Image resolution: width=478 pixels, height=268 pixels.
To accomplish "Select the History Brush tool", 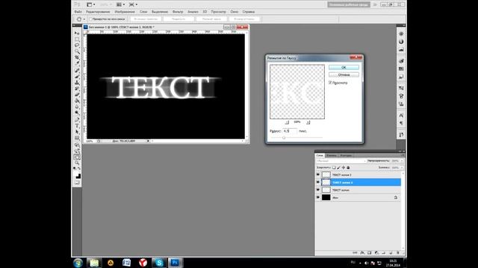I will pyautogui.click(x=77, y=89).
